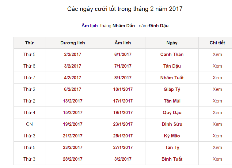Click Xem next to Giáp Tý
Viewport: 232px width, 168px height.
217,89
